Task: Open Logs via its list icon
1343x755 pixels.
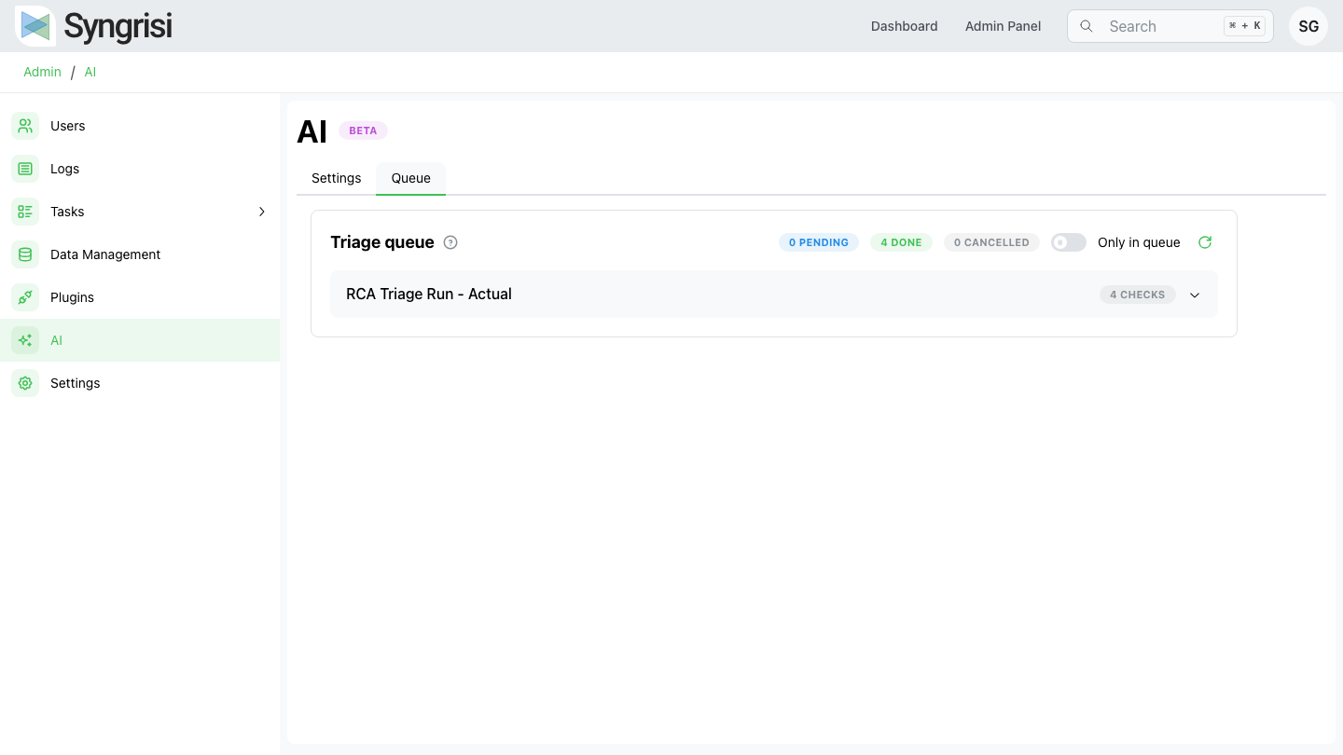Action: (25, 169)
